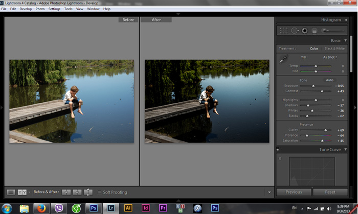Copy Before settings to After
This screenshot has height=214, width=358.
(66, 192)
